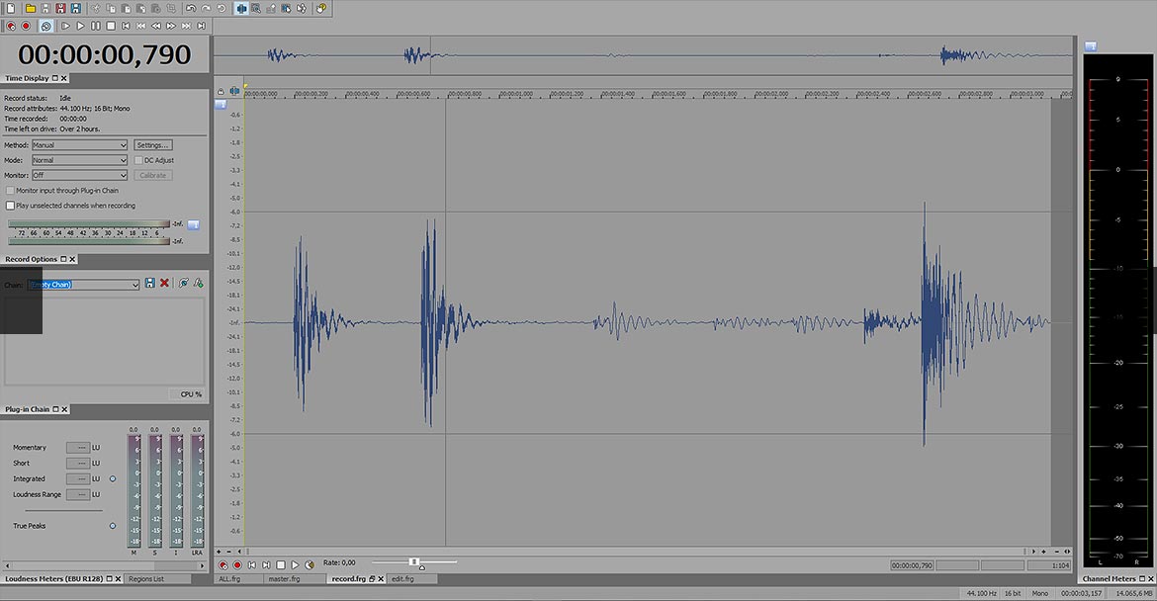
Task: Toggle Monitor input through Plug-in Chain
Action: coord(10,190)
